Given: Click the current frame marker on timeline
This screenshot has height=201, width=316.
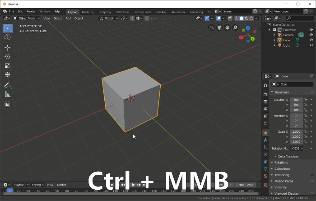Looking at the screenshot, I should pyautogui.click(x=9, y=191).
